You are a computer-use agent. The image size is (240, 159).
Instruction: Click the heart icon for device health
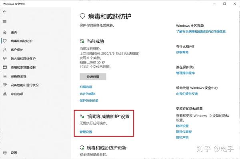coord(5,85)
